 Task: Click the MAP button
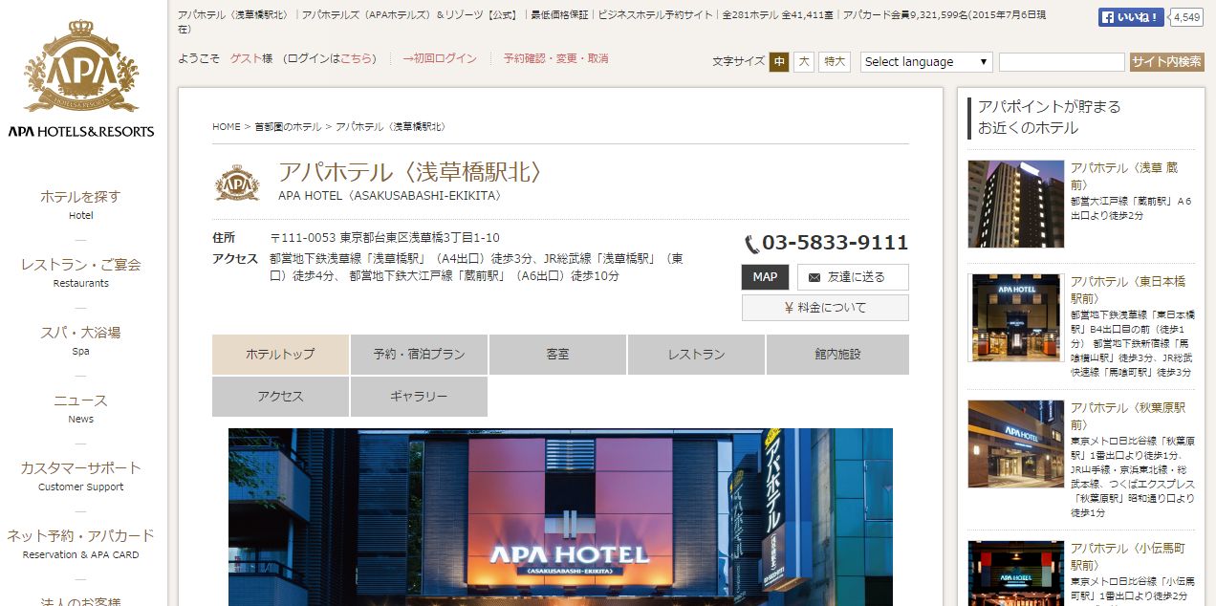[765, 277]
